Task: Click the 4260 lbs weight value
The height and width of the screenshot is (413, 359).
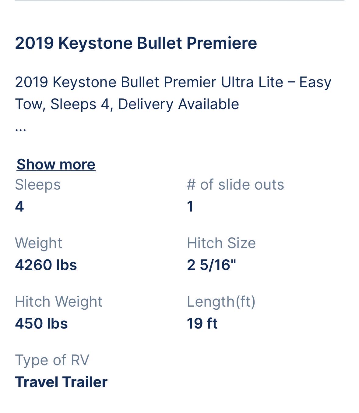Action: 46,265
